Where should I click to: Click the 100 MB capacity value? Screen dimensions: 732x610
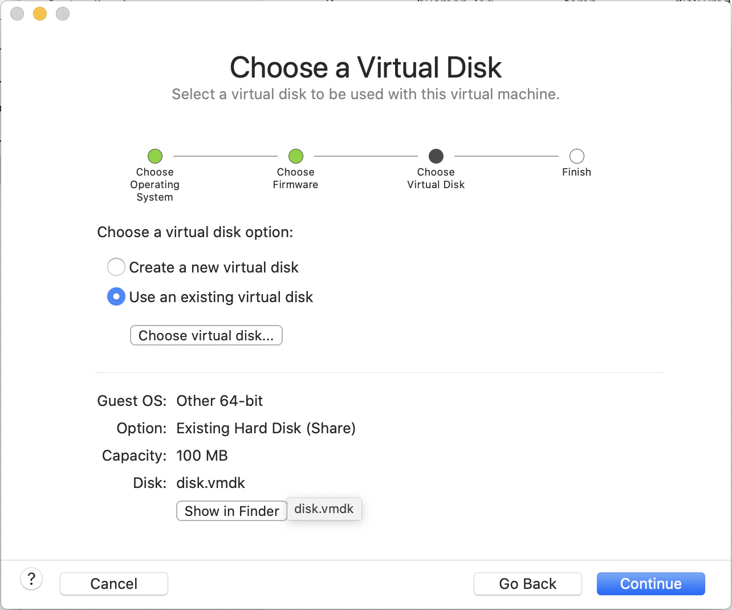pyautogui.click(x=202, y=456)
